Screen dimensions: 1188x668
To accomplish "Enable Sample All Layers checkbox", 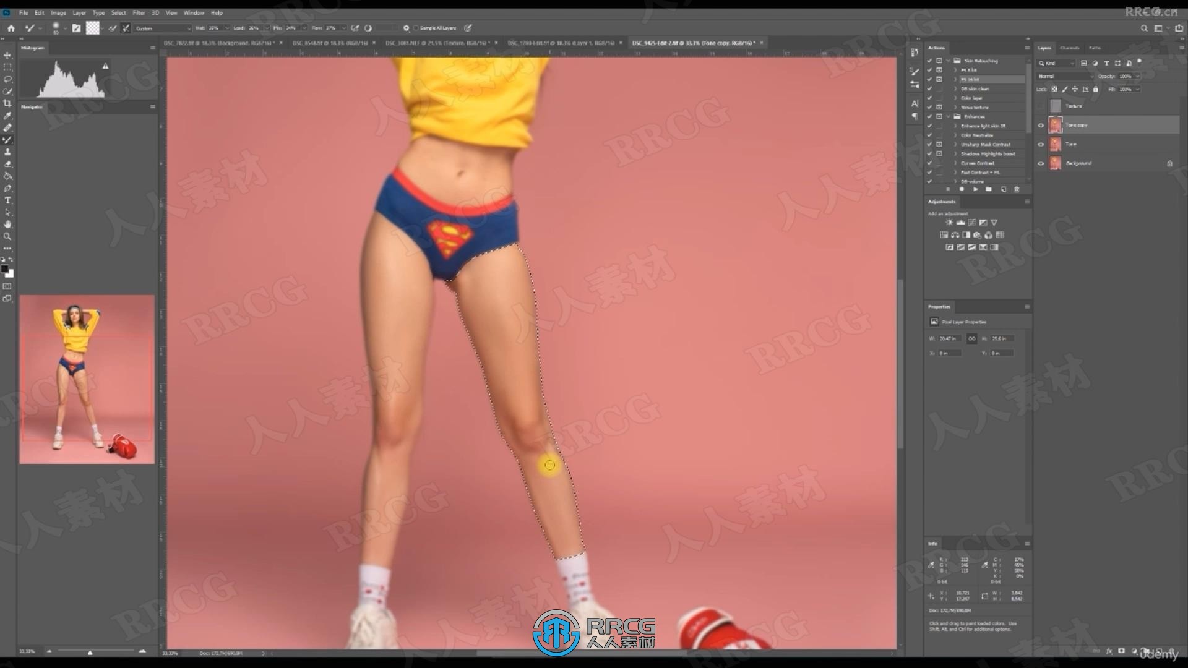I will point(416,28).
